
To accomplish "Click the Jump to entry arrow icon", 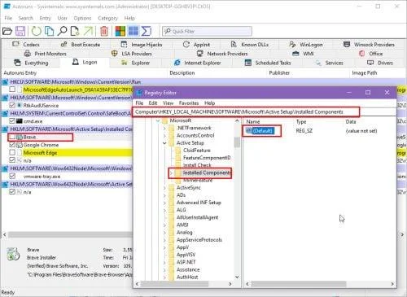I will (88, 31).
